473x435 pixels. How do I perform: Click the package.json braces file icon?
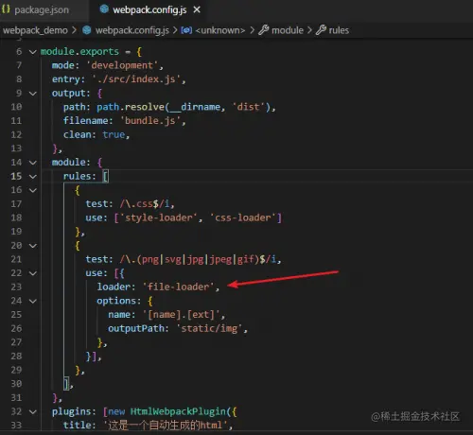[6, 9]
